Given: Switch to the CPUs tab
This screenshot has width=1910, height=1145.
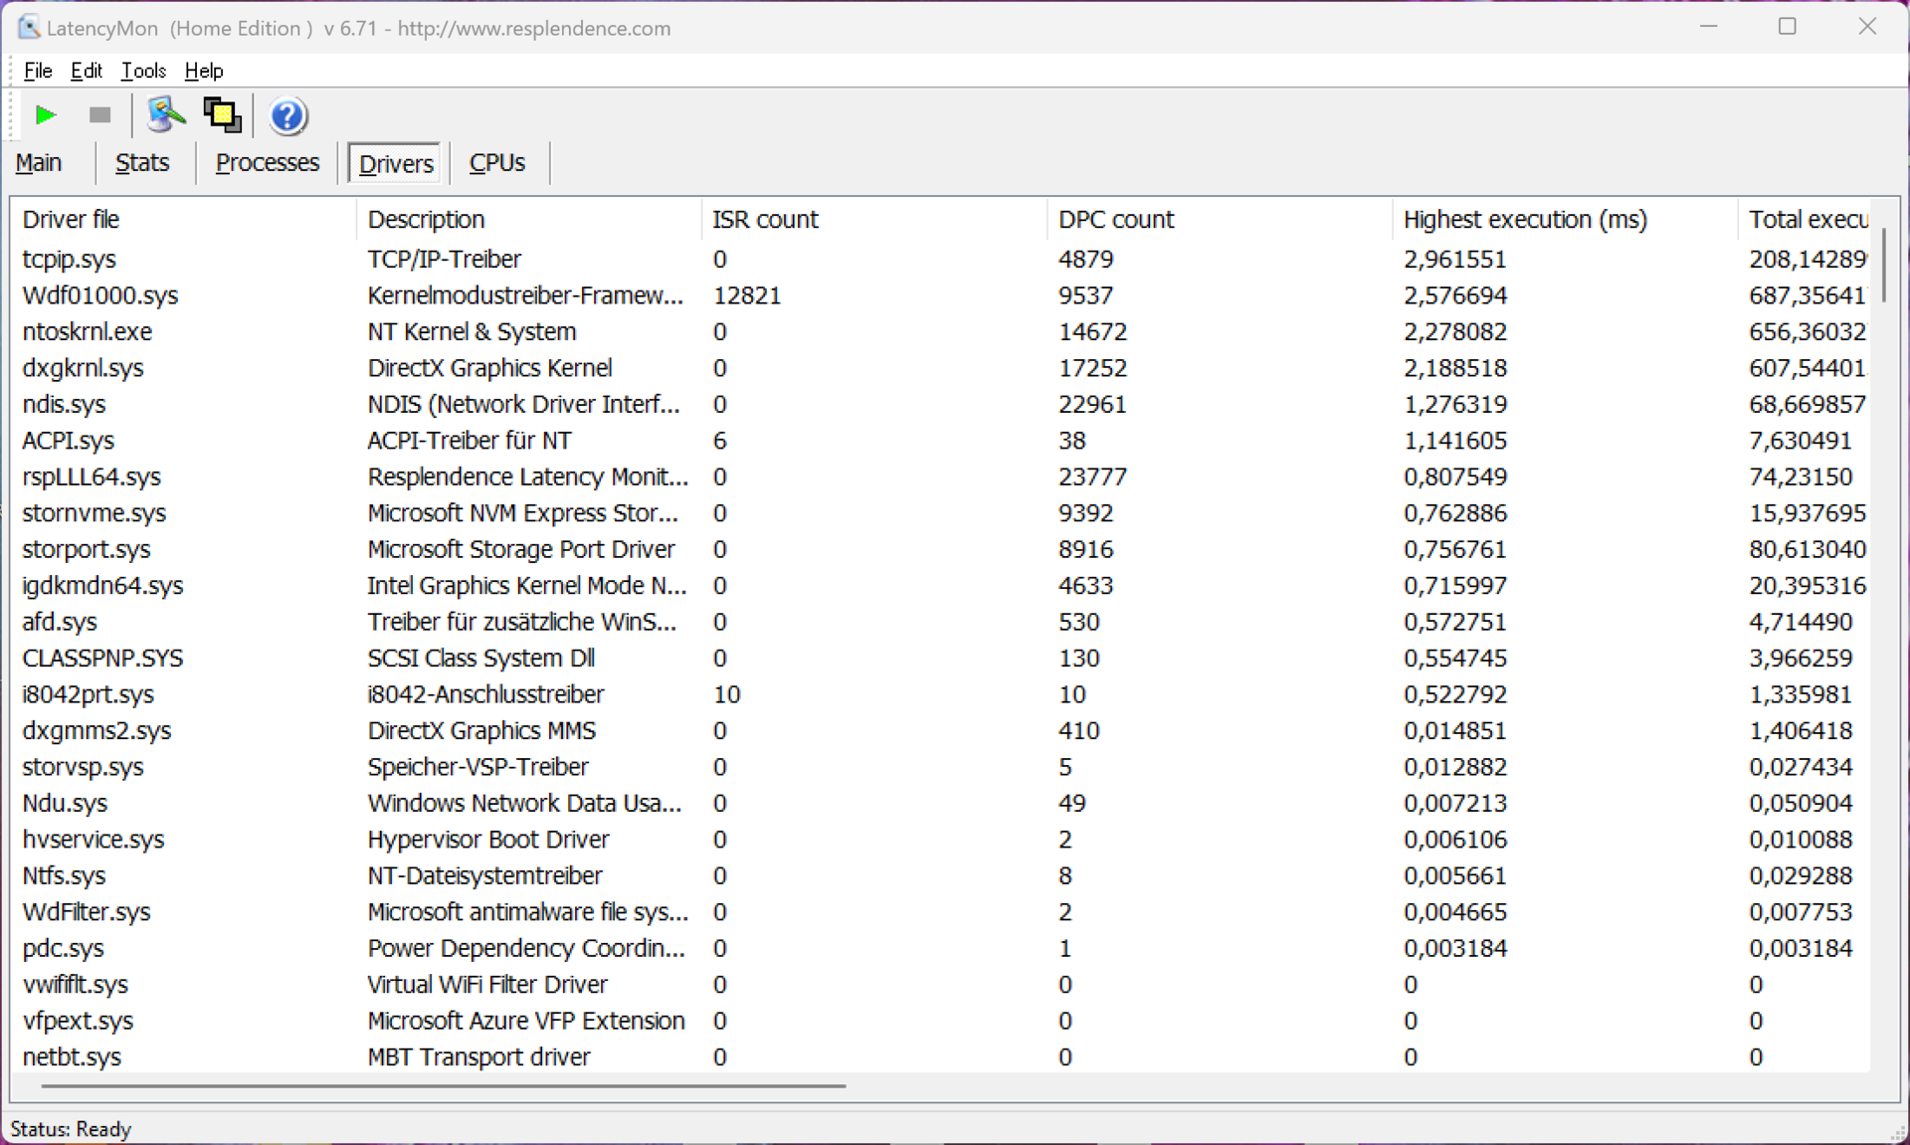Looking at the screenshot, I should pyautogui.click(x=496, y=162).
